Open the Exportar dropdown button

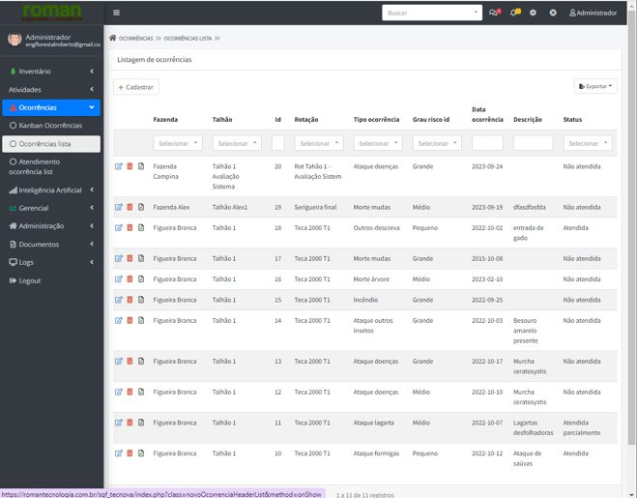click(595, 86)
